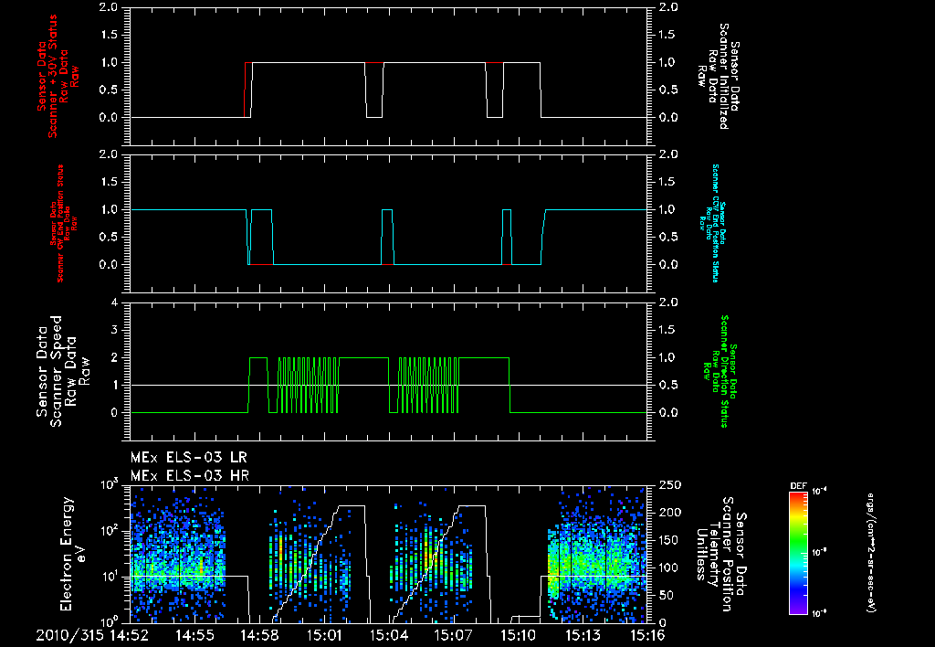
Task: Click the "14:55" time axis label
Action: 195,635
